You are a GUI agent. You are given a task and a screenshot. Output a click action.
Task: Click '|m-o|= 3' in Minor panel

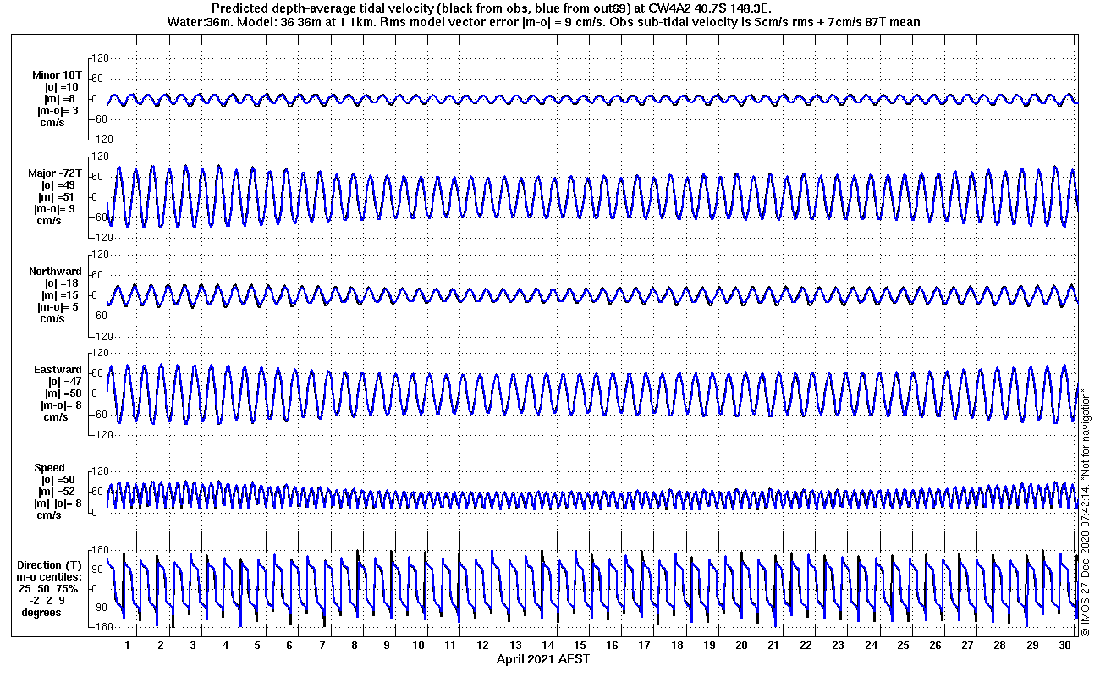tap(57, 111)
